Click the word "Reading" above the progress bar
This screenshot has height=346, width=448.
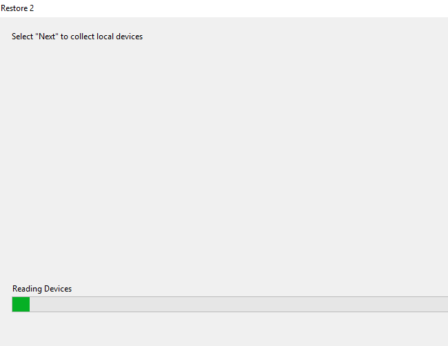(x=27, y=289)
